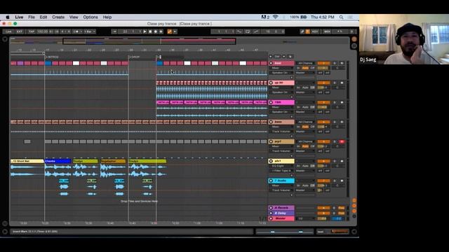Screen dimensions: 449x252
Task: Open the Options menu
Action: coord(91,17)
